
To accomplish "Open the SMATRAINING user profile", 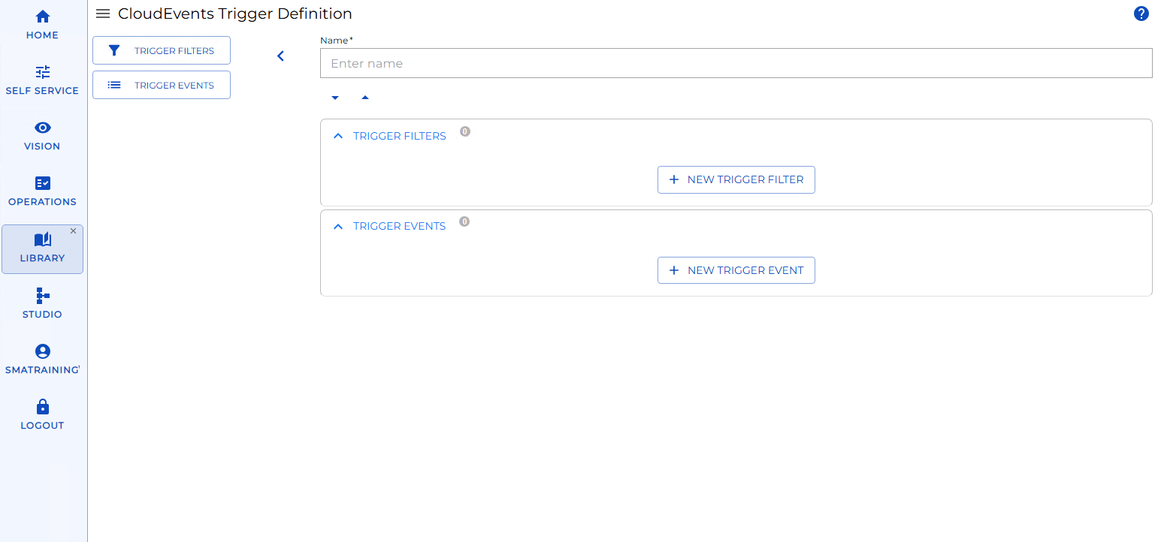I will [x=42, y=360].
